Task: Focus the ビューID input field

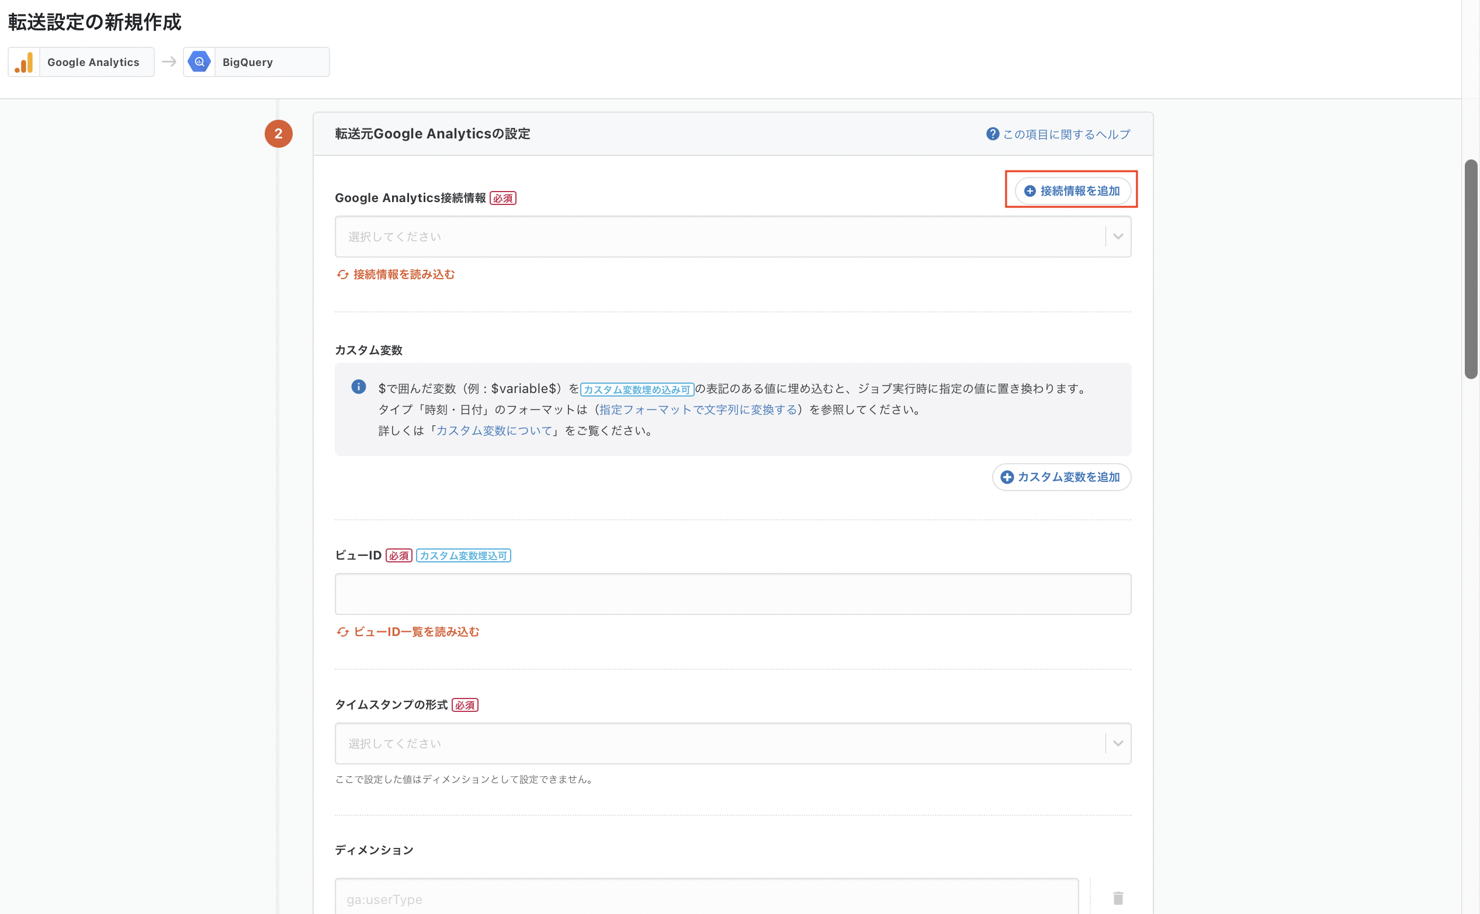Action: (733, 593)
